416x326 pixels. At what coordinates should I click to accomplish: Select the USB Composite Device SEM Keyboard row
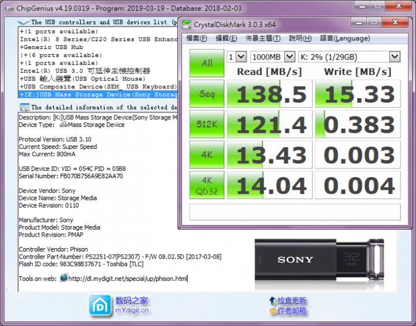[98, 87]
